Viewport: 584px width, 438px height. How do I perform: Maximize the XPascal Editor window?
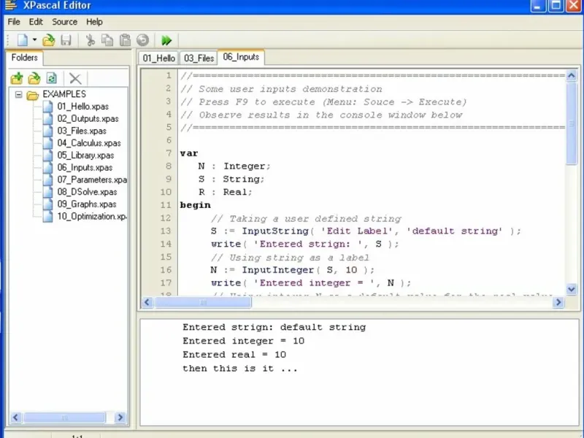click(556, 6)
